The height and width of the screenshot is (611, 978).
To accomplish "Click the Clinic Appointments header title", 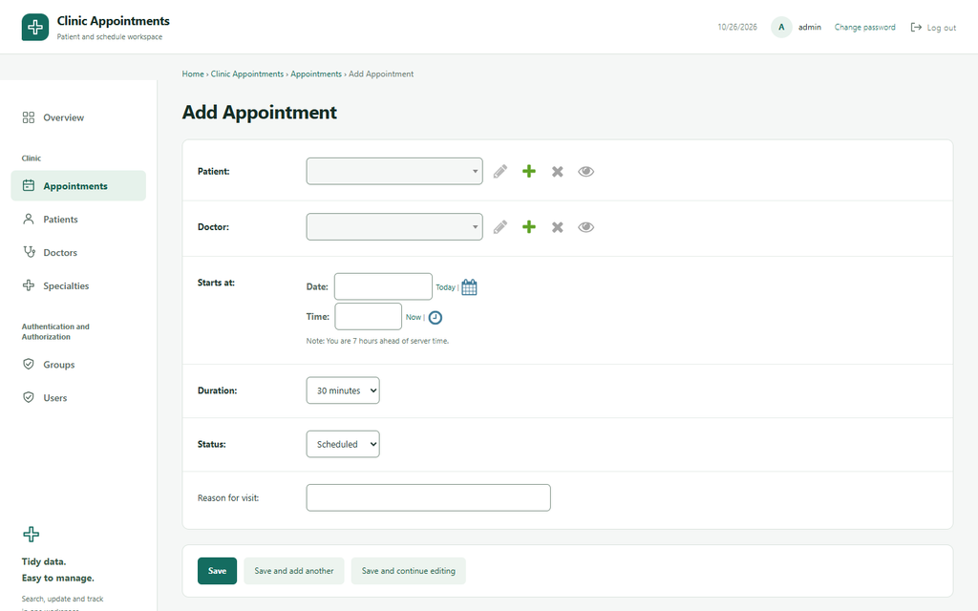I will click(x=113, y=21).
